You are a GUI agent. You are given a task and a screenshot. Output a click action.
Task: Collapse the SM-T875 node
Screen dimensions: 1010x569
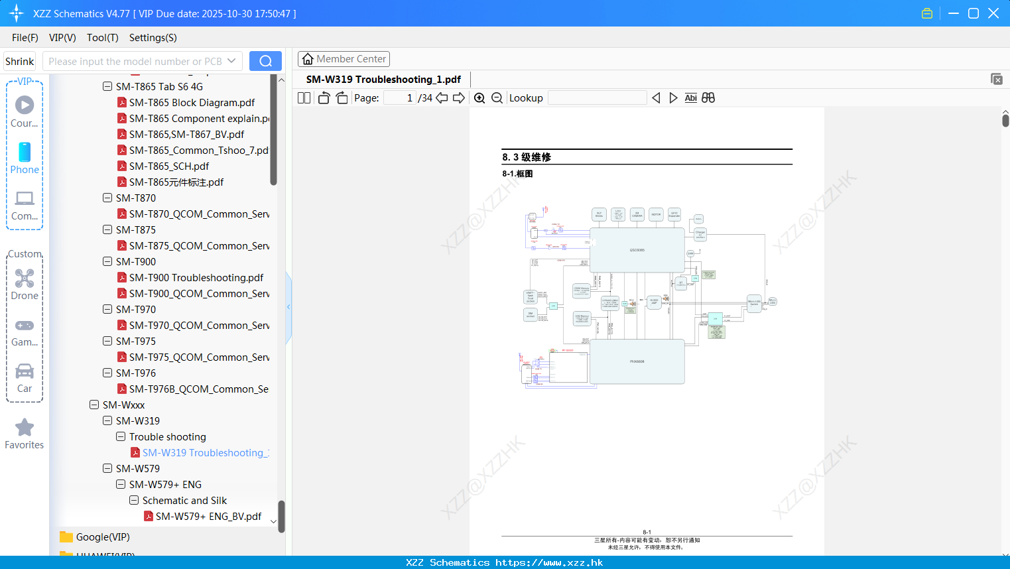click(107, 229)
